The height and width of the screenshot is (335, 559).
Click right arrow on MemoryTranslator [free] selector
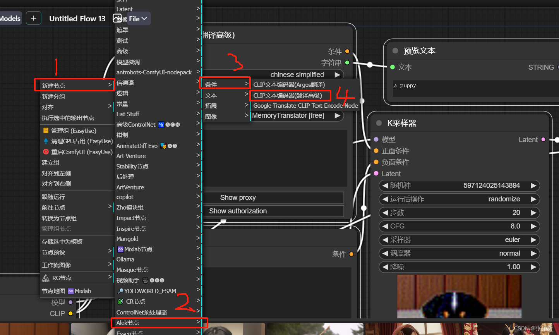(x=338, y=115)
